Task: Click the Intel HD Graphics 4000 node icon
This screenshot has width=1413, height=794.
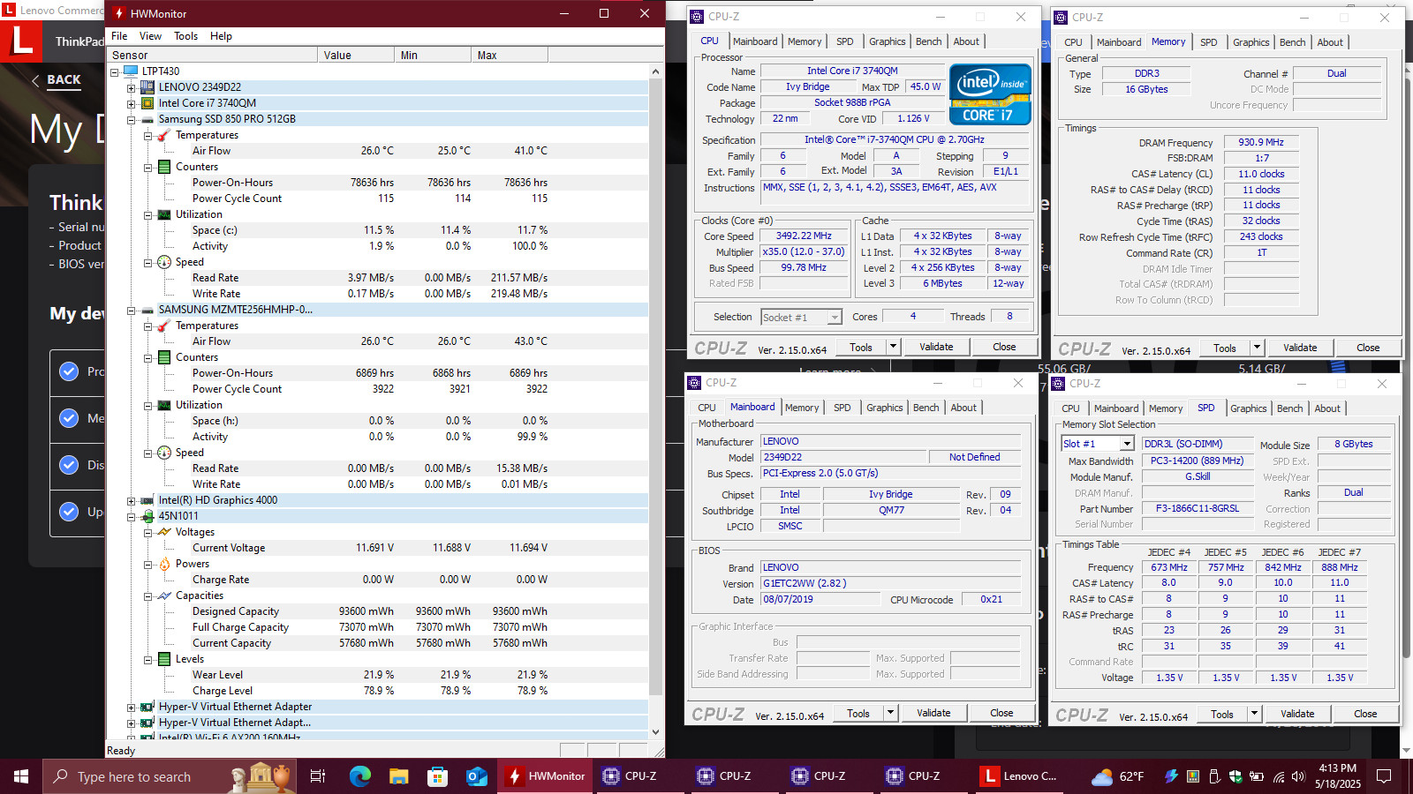Action: tap(147, 500)
